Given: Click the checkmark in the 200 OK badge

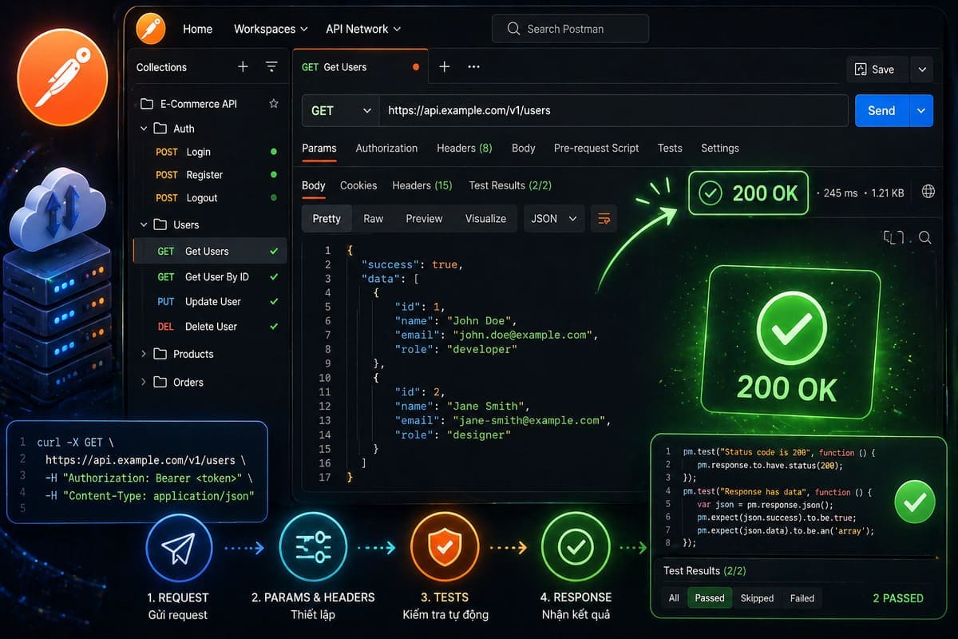Looking at the screenshot, I should pos(710,193).
